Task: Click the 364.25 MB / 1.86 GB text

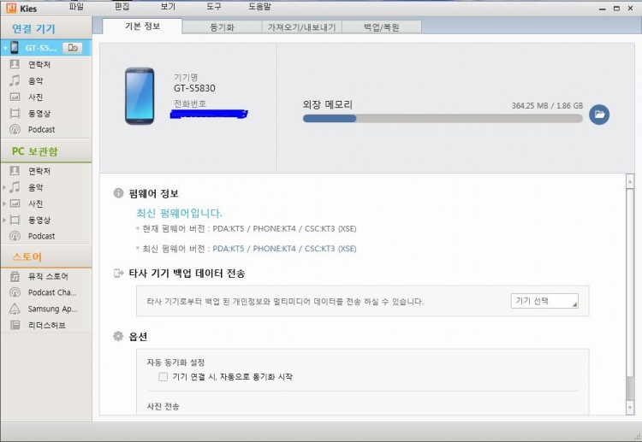Action: click(x=547, y=105)
